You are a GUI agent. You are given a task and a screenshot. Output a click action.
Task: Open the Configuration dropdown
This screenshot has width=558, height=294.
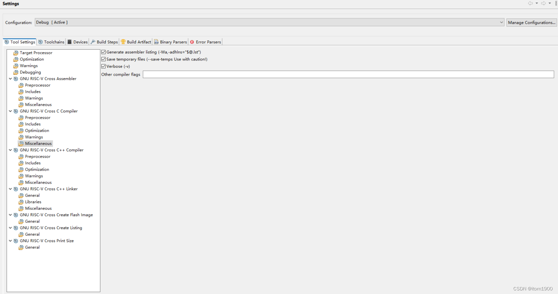coord(270,22)
